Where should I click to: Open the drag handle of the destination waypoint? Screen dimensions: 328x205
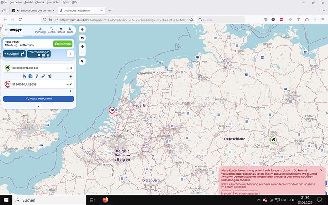[68, 84]
